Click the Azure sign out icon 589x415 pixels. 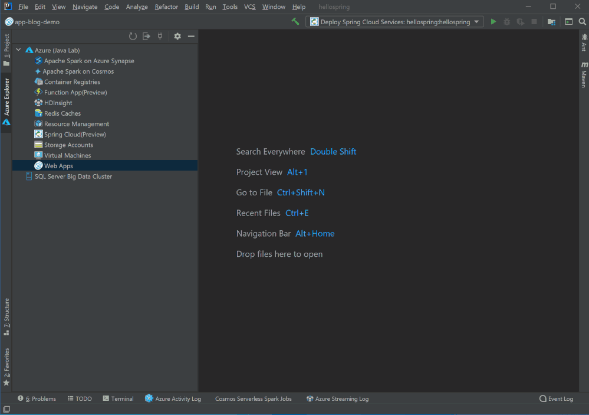146,36
